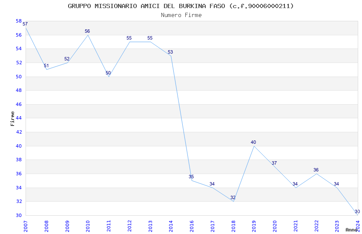
Task: Click x-axis year label 2008
Action: [46, 226]
